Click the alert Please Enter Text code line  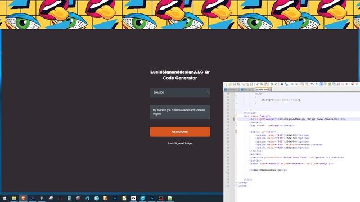pyautogui.click(x=281, y=100)
